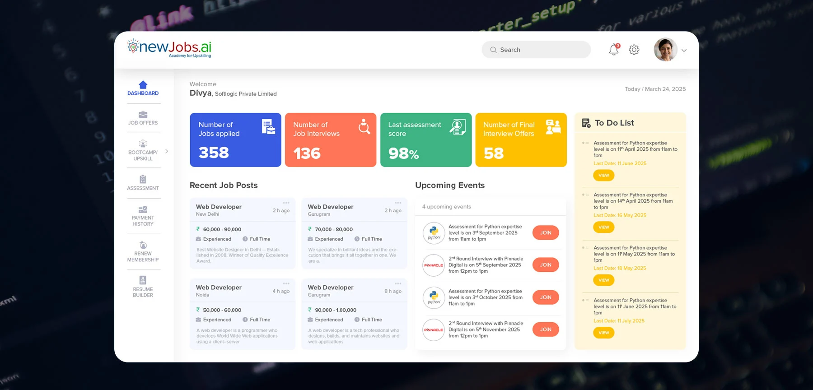The height and width of the screenshot is (390, 813).
Task: Open the Resume Builder icon
Action: (x=143, y=280)
